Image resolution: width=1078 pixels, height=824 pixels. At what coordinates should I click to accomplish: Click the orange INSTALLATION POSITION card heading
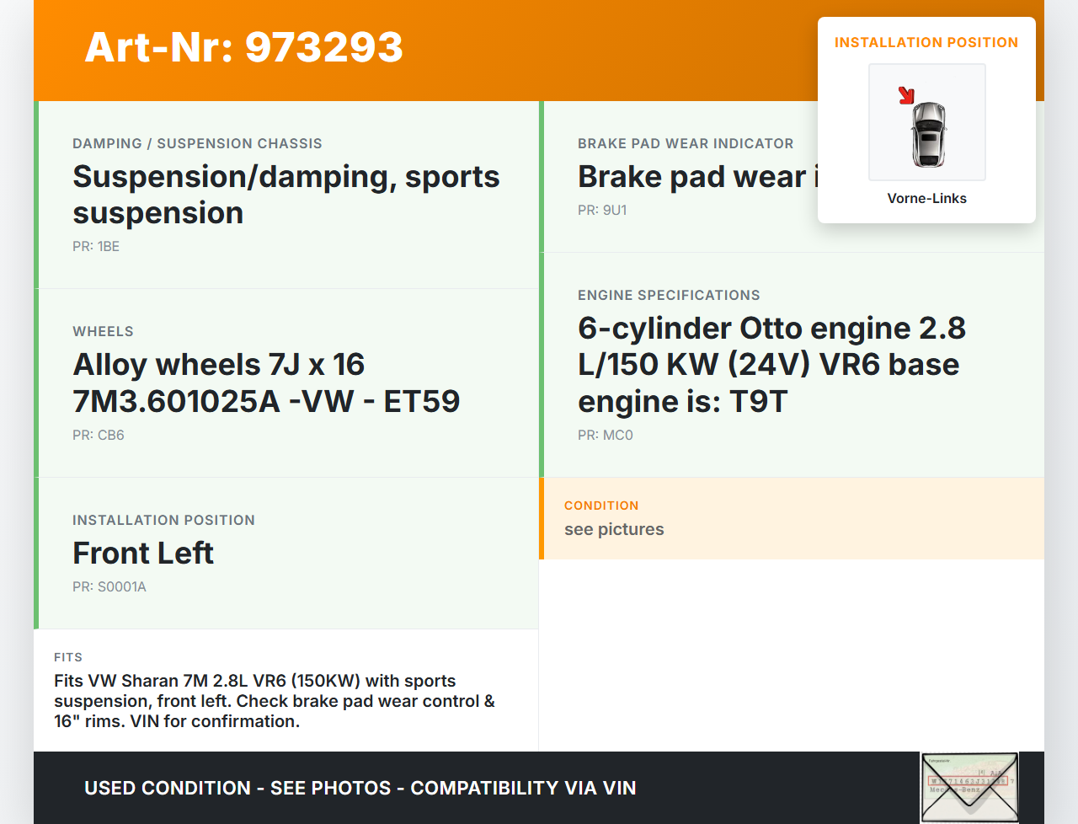[926, 43]
